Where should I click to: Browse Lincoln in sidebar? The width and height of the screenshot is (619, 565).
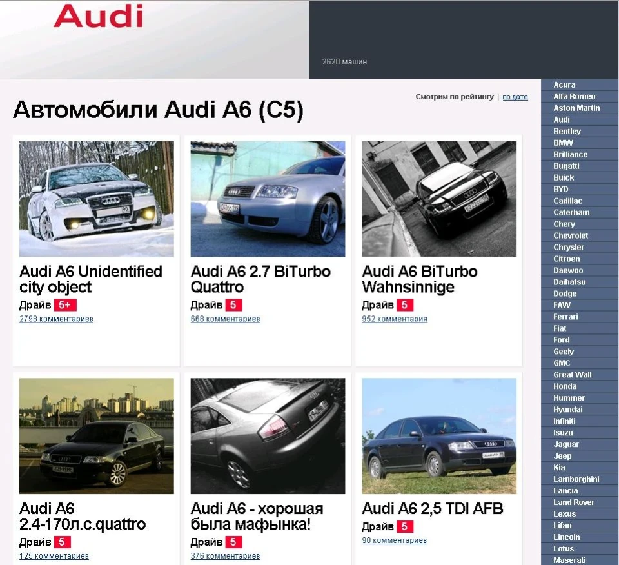[x=567, y=537]
